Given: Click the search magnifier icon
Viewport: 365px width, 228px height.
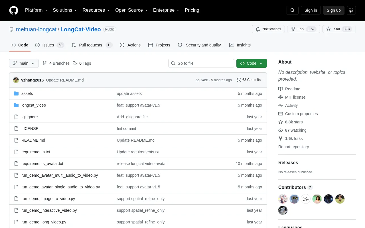Looking at the screenshot, I should (x=293, y=10).
